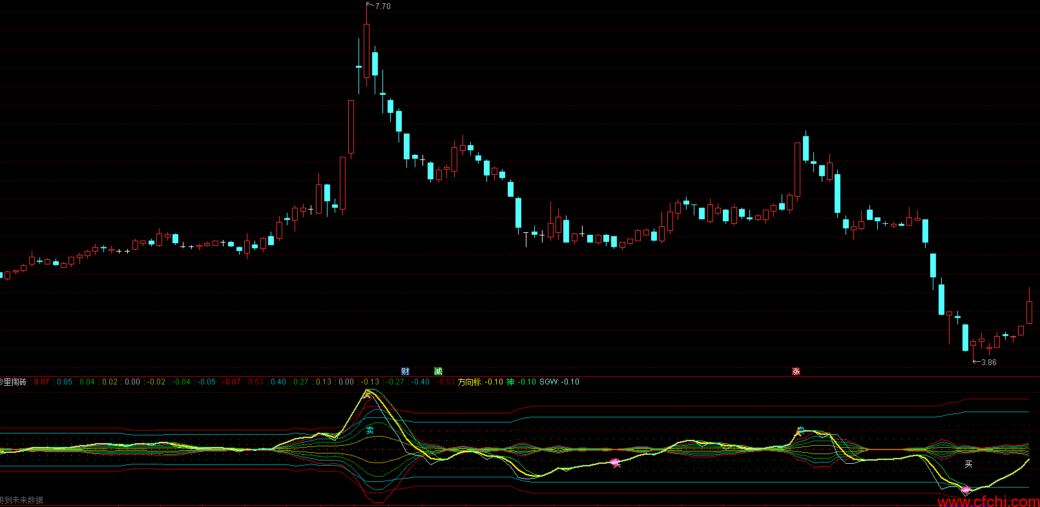Click the cyan 0.40 indicator value
The height and width of the screenshot is (507, 1040).
[x=278, y=382]
